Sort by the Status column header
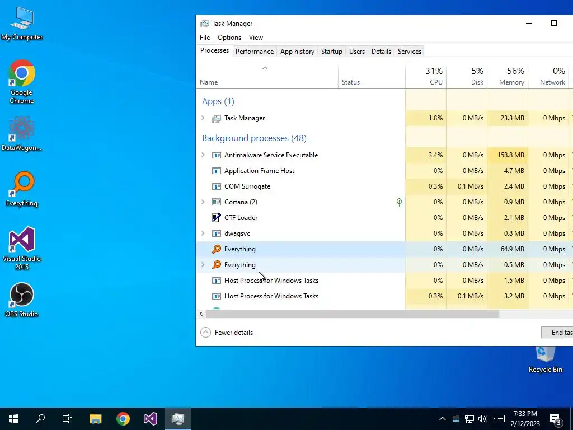The height and width of the screenshot is (430, 573). click(x=372, y=77)
